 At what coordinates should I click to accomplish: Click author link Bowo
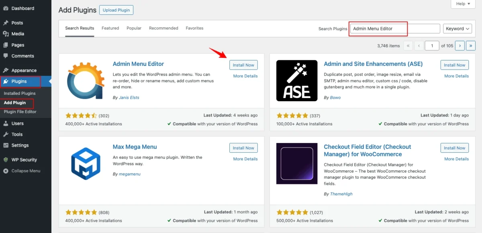[335, 97]
